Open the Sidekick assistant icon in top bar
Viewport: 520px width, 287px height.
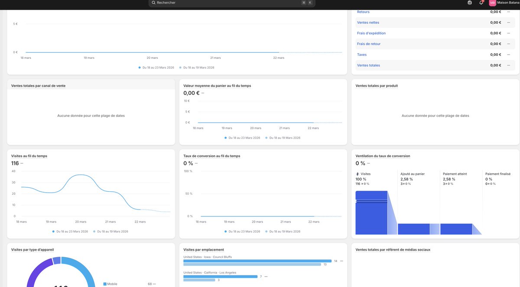470,3
